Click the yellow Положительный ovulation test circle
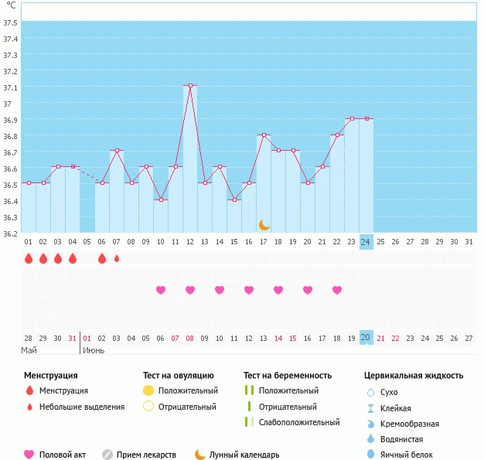This screenshot has width=484, height=460. pos(148,390)
